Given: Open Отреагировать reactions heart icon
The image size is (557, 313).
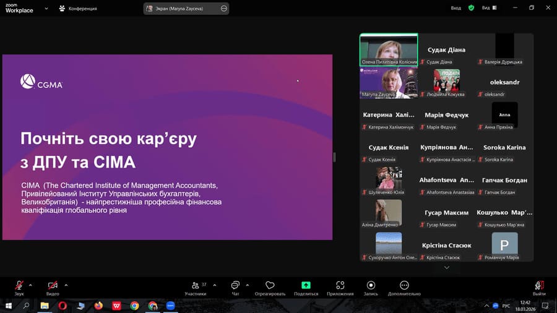Looking at the screenshot, I should 270,285.
